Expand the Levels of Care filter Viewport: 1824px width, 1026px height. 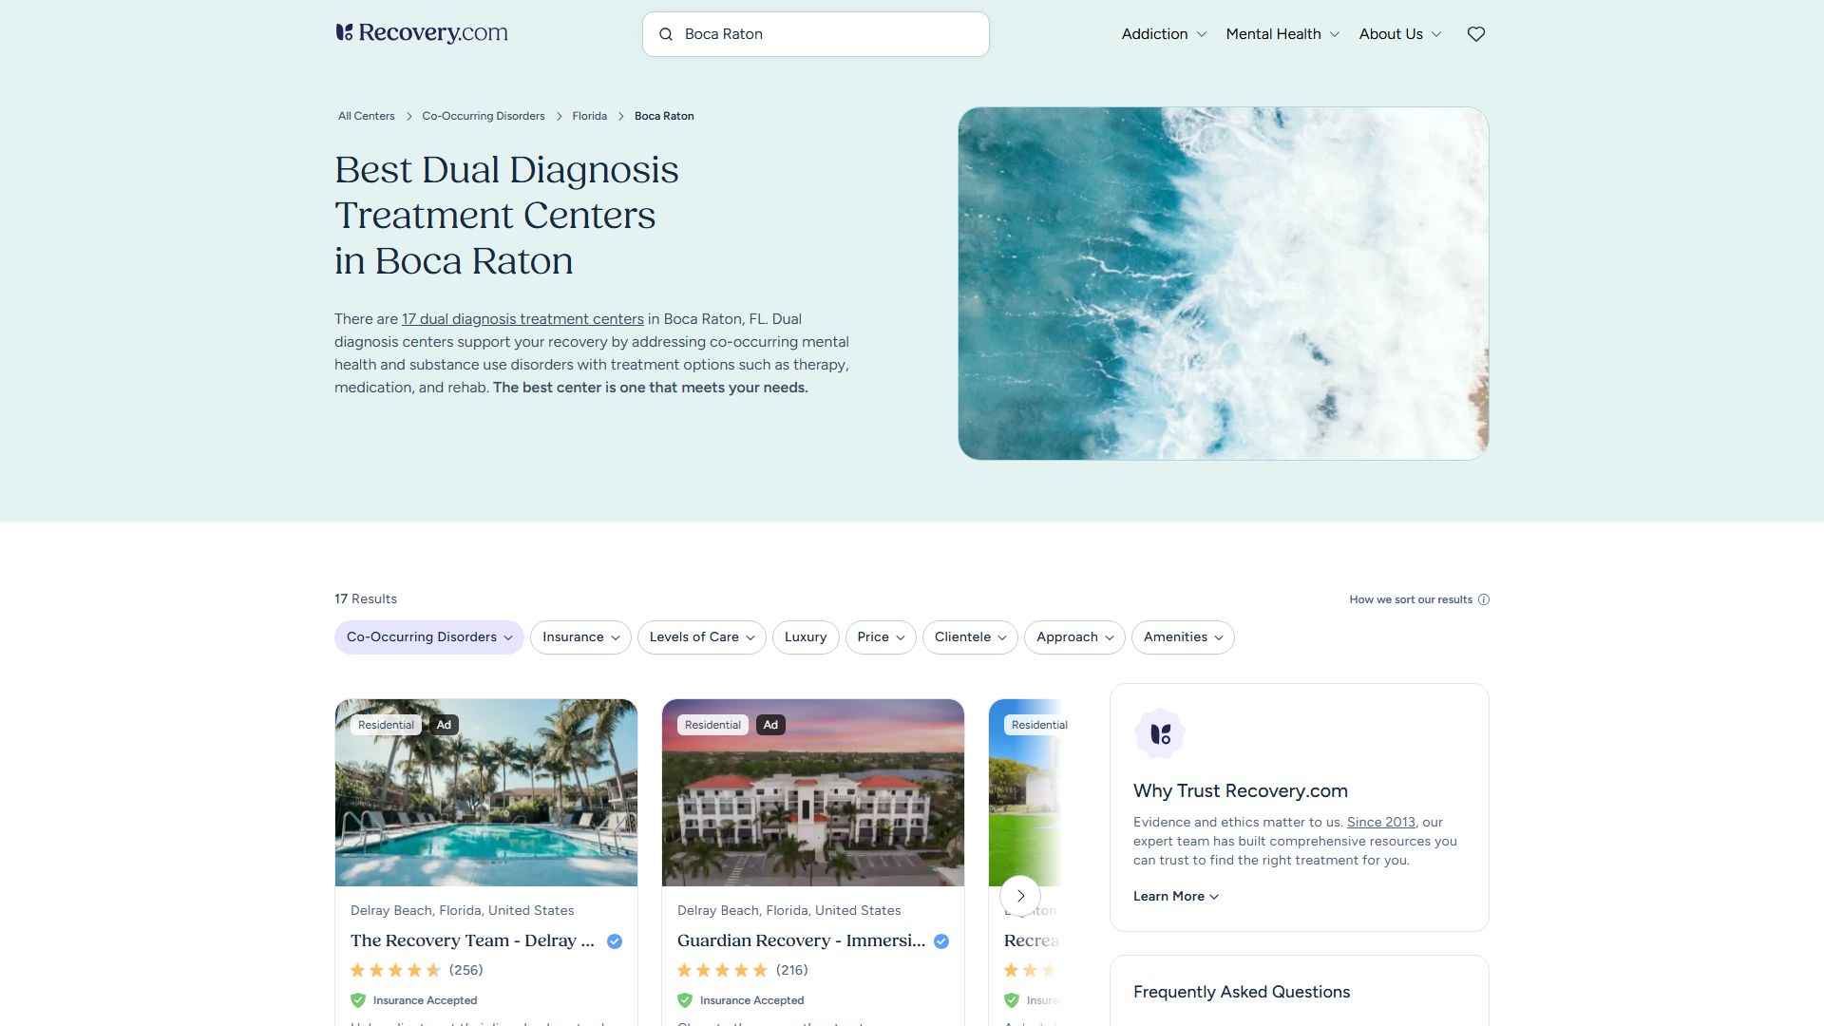702,637
